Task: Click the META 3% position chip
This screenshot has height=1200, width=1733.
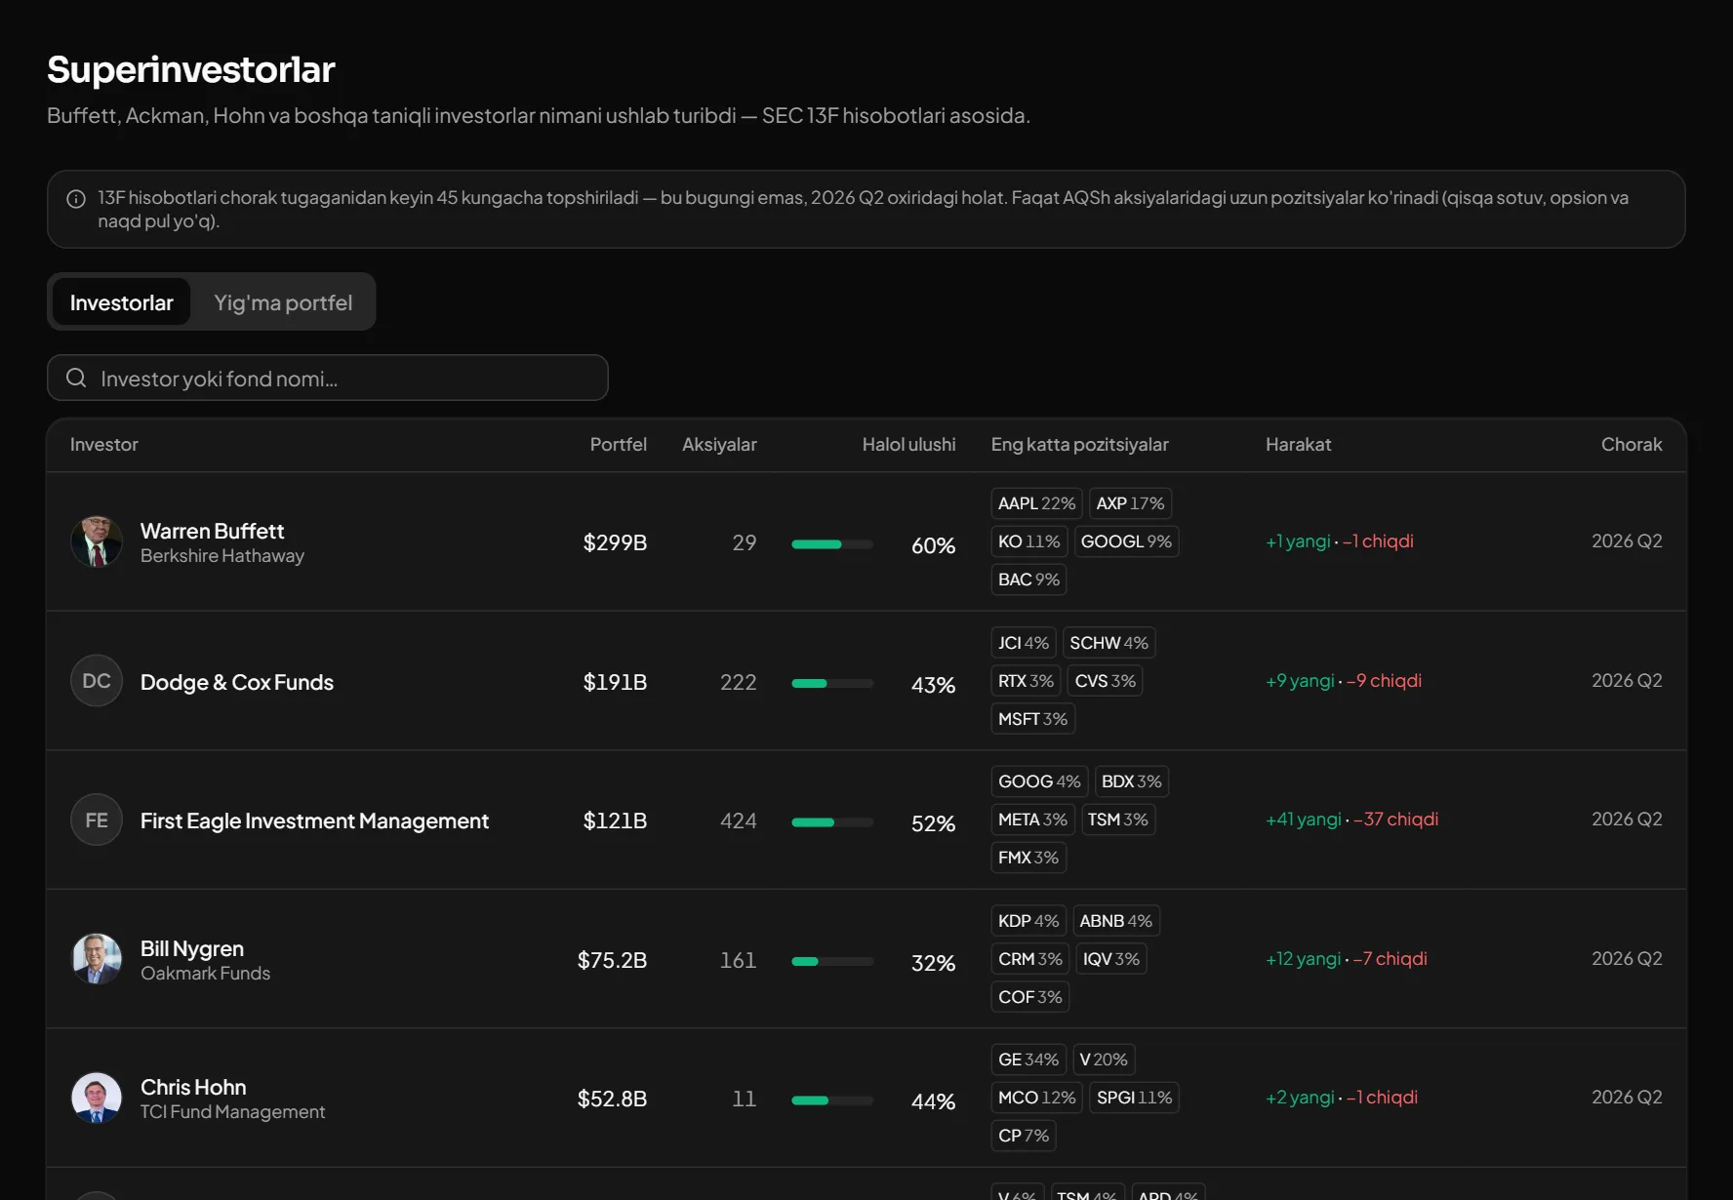Action: point(1032,820)
